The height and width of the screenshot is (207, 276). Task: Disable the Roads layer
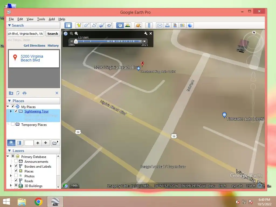point(16,180)
